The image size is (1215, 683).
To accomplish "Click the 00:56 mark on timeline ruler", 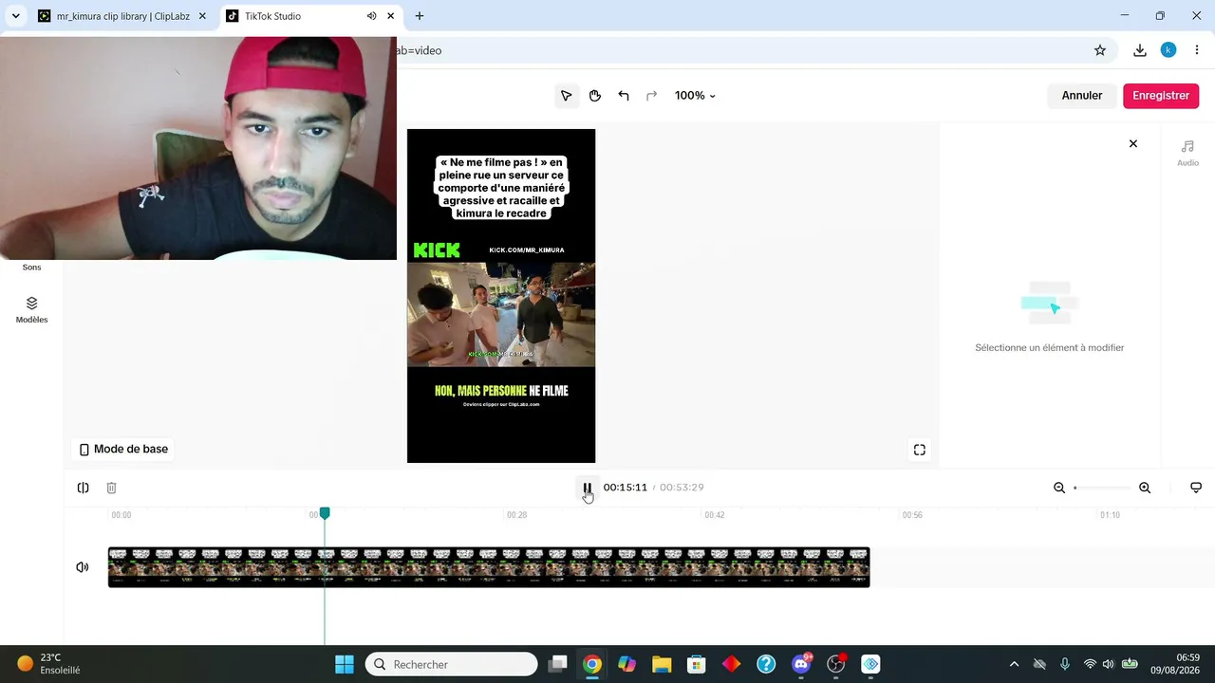I will click(x=912, y=515).
